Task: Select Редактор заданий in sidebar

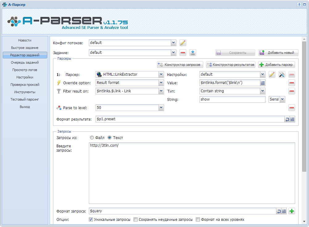Action: point(25,55)
